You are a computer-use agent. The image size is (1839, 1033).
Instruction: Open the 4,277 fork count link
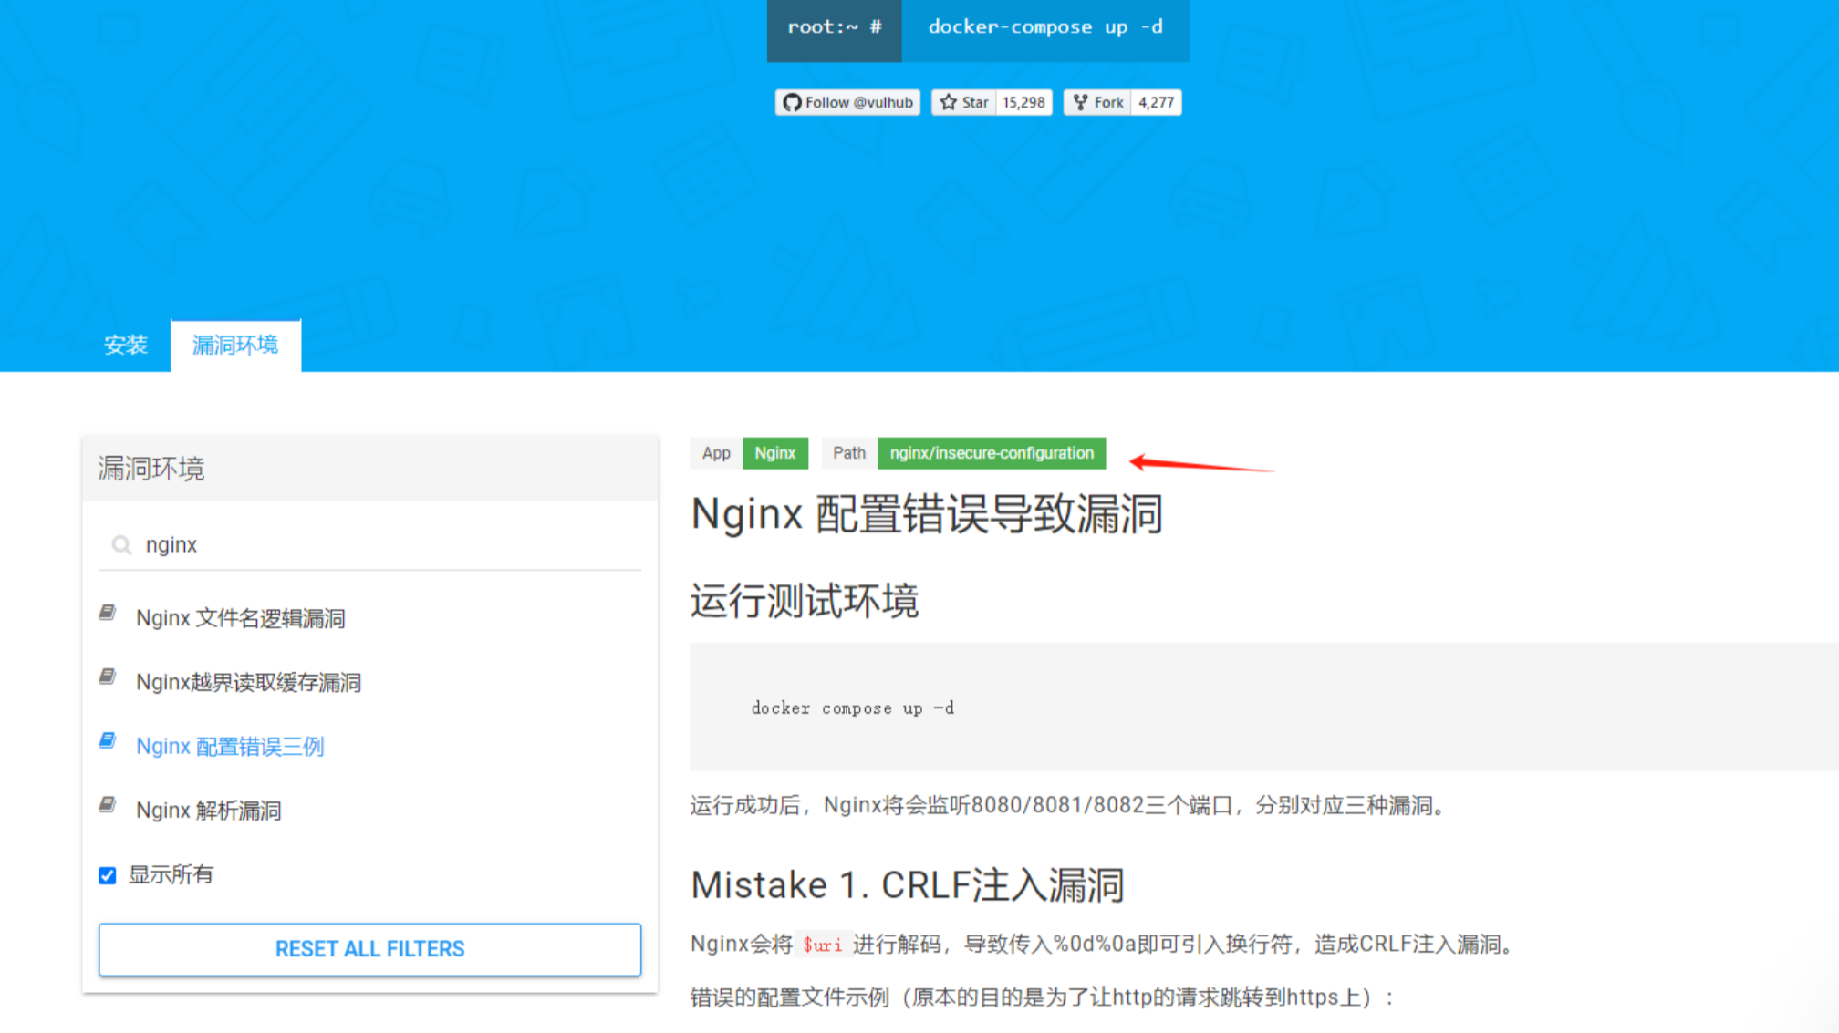[x=1156, y=102]
